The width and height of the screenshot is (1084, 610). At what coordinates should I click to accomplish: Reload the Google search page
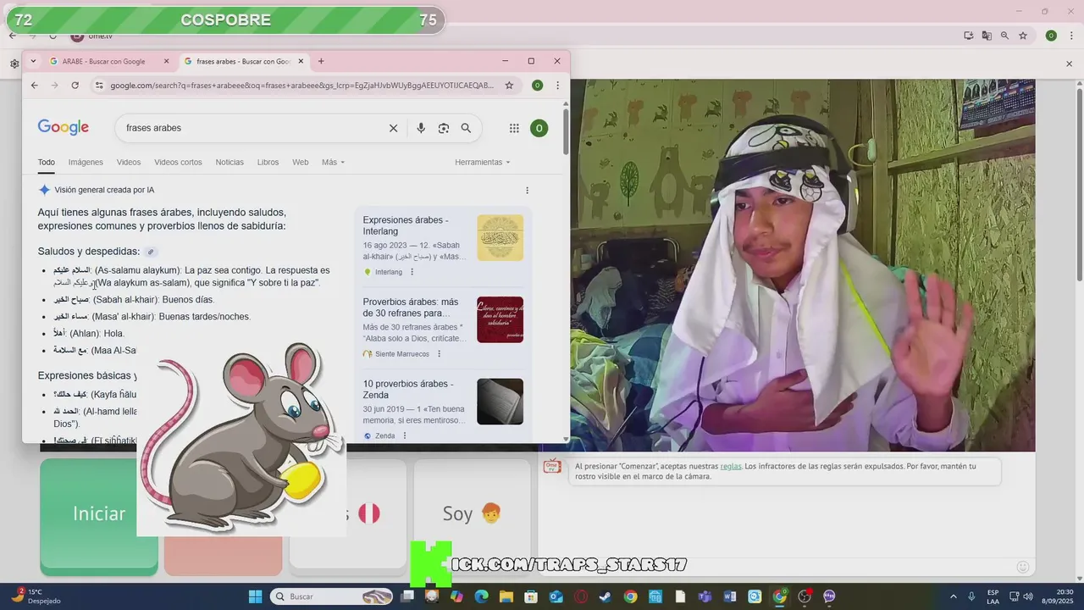click(x=75, y=86)
